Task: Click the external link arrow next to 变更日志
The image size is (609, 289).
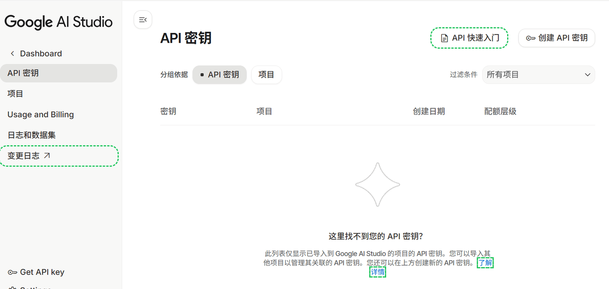Action: pos(47,156)
